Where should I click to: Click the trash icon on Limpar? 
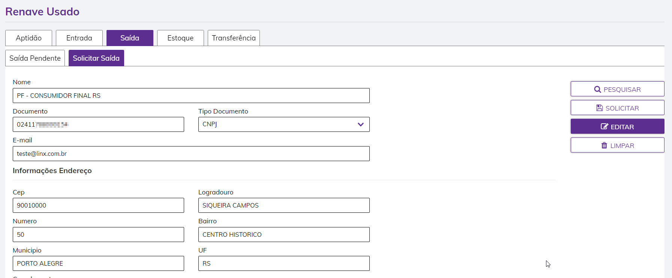[x=604, y=145]
